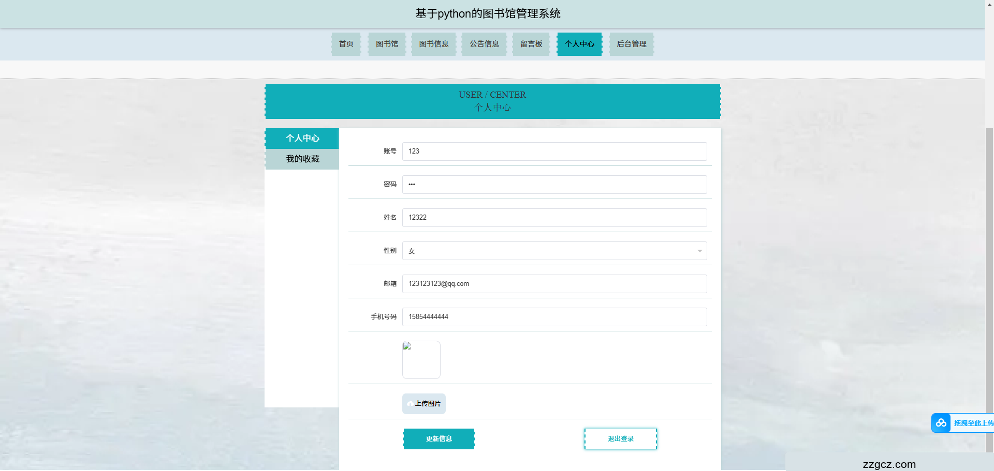Viewport: 994px width, 471px height.
Task: Open the 公告信息 page
Action: 484,44
